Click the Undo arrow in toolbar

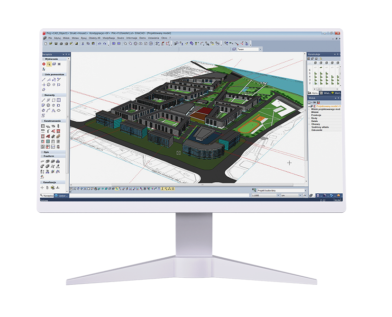click(99, 43)
